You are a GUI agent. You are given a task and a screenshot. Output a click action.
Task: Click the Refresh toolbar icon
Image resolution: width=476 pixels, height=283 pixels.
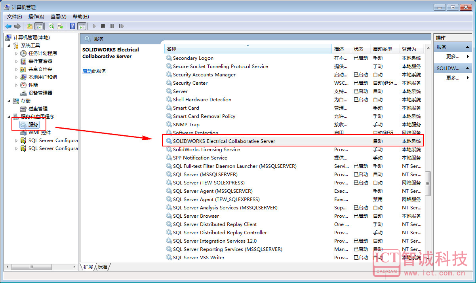[51, 26]
